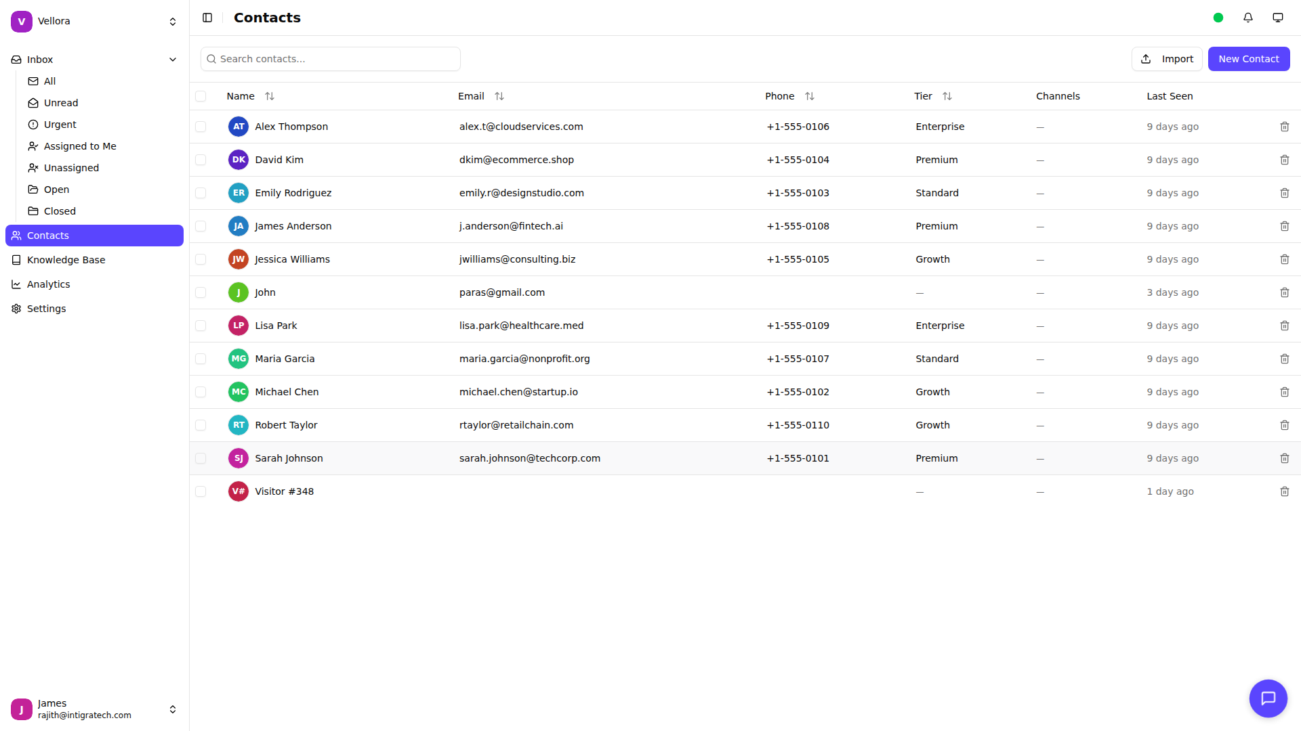This screenshot has width=1301, height=731.
Task: Click the Last Seen column header
Action: tap(1170, 96)
